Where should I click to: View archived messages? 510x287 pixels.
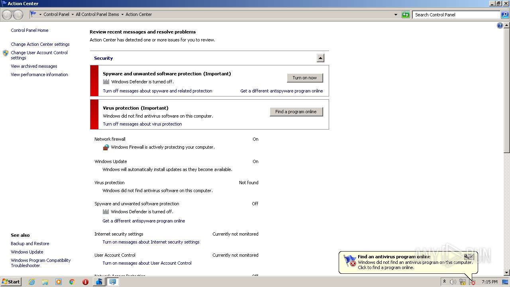pyautogui.click(x=34, y=66)
